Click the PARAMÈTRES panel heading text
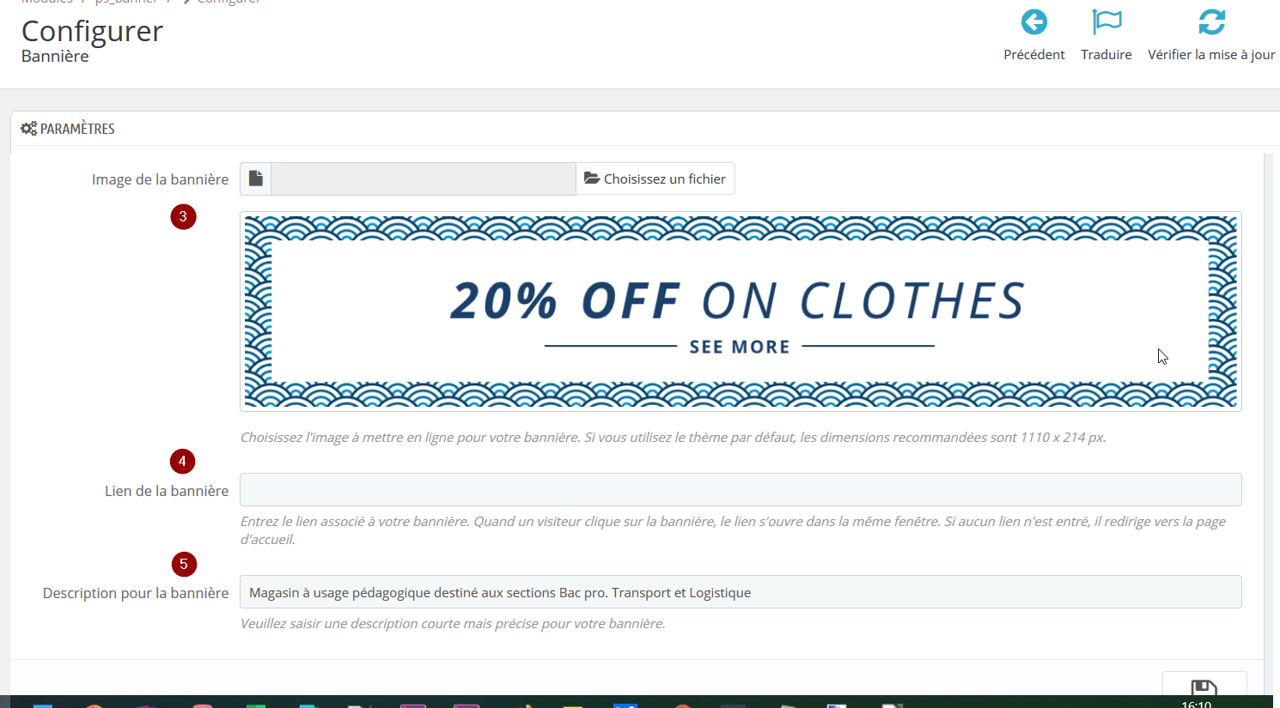The width and height of the screenshot is (1280, 708). coord(77,129)
